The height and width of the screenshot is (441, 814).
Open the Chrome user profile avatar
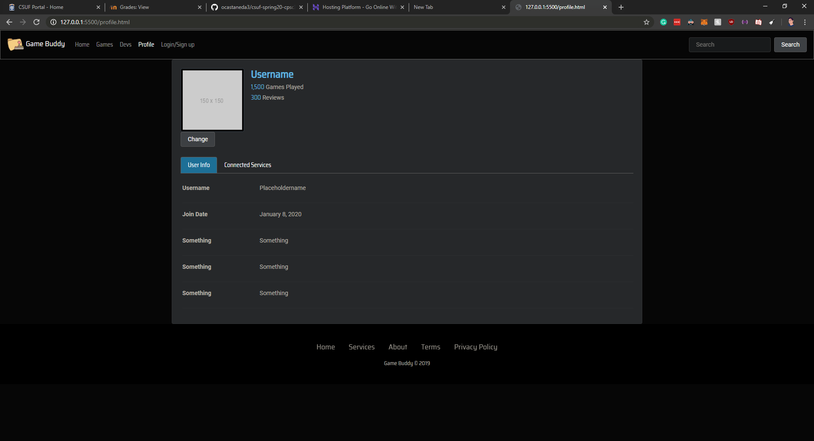(791, 22)
